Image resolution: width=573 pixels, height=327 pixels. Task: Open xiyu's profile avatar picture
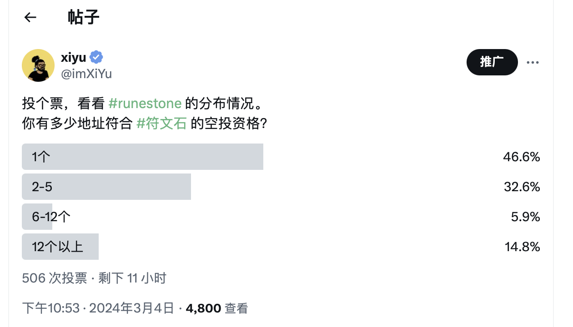tap(38, 65)
